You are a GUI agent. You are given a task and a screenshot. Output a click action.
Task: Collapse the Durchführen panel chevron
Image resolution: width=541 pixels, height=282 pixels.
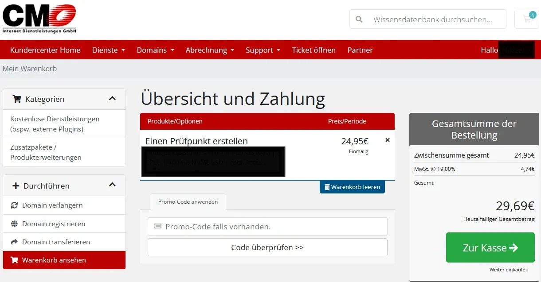[112, 185]
